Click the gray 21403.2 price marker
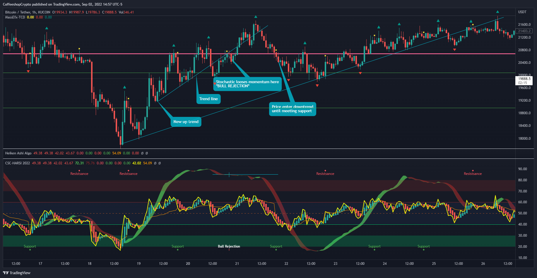Screen dimensions: 537x278 pyautogui.click(x=524, y=31)
